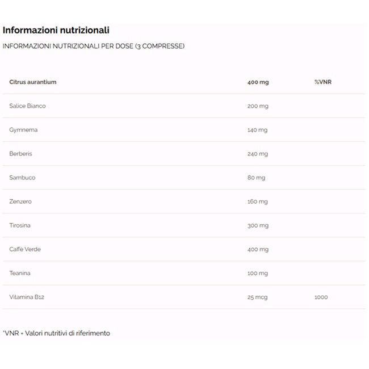Click the "200 mg" Salice Bianco value
369x369 pixels.
[x=258, y=106]
